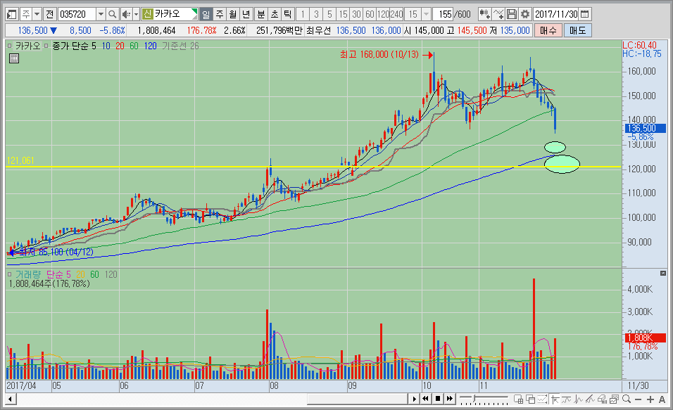This screenshot has width=673, height=410.
Task: Click the 최우선 best quote label
Action: [318, 30]
